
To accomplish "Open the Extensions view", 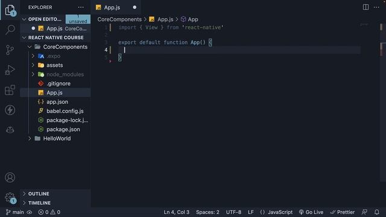I will tap(10, 90).
